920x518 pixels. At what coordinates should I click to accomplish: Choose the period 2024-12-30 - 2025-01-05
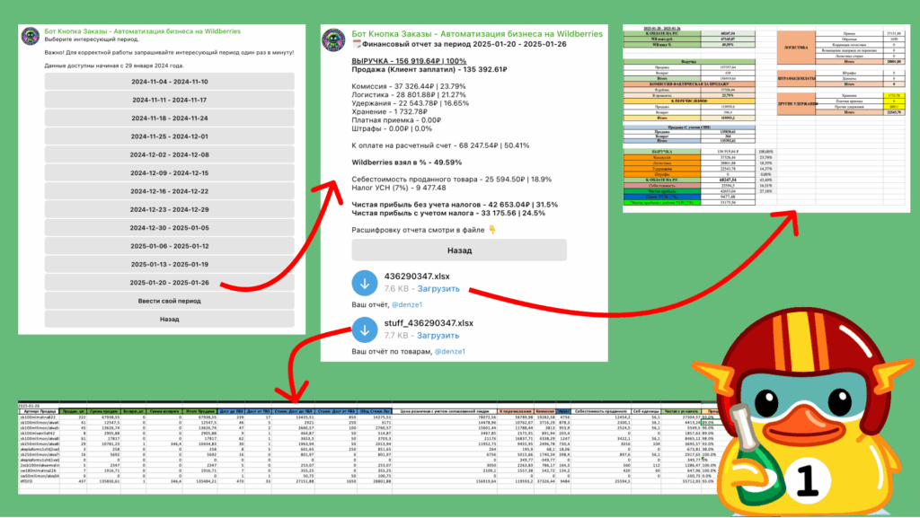tap(170, 228)
